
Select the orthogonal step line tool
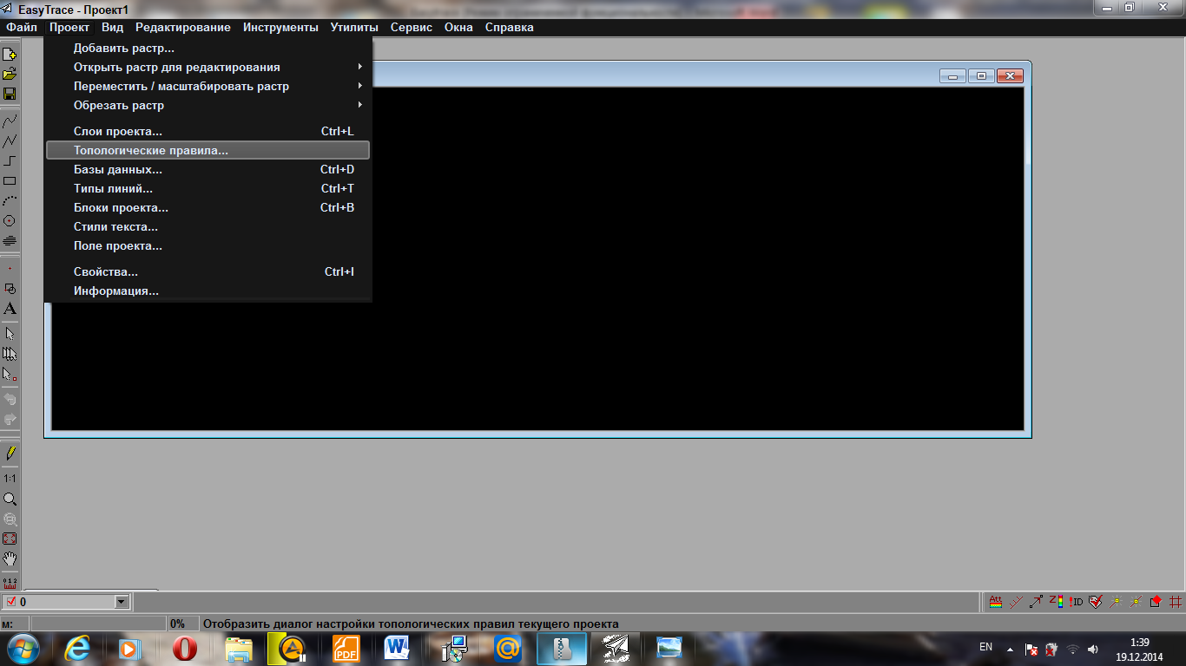tap(10, 160)
